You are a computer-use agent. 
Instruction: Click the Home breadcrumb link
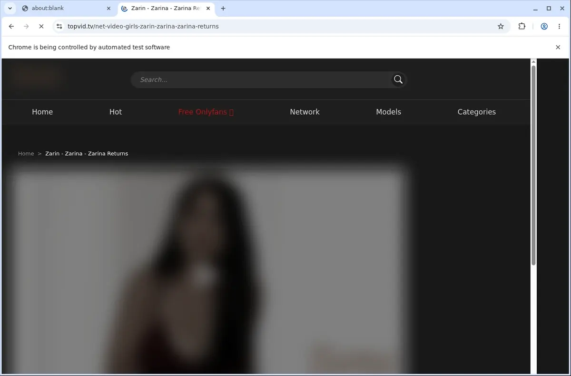point(26,153)
